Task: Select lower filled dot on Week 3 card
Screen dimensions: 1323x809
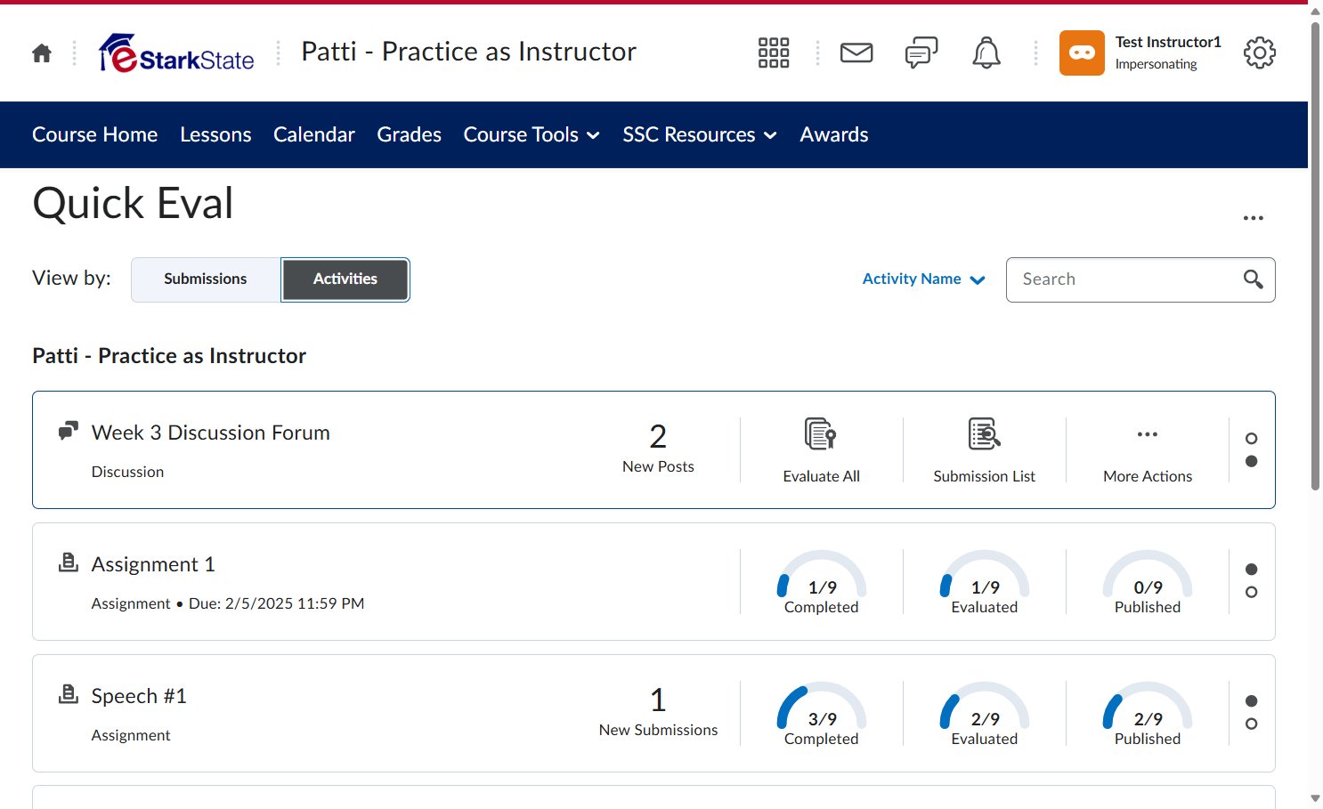Action: (1251, 461)
